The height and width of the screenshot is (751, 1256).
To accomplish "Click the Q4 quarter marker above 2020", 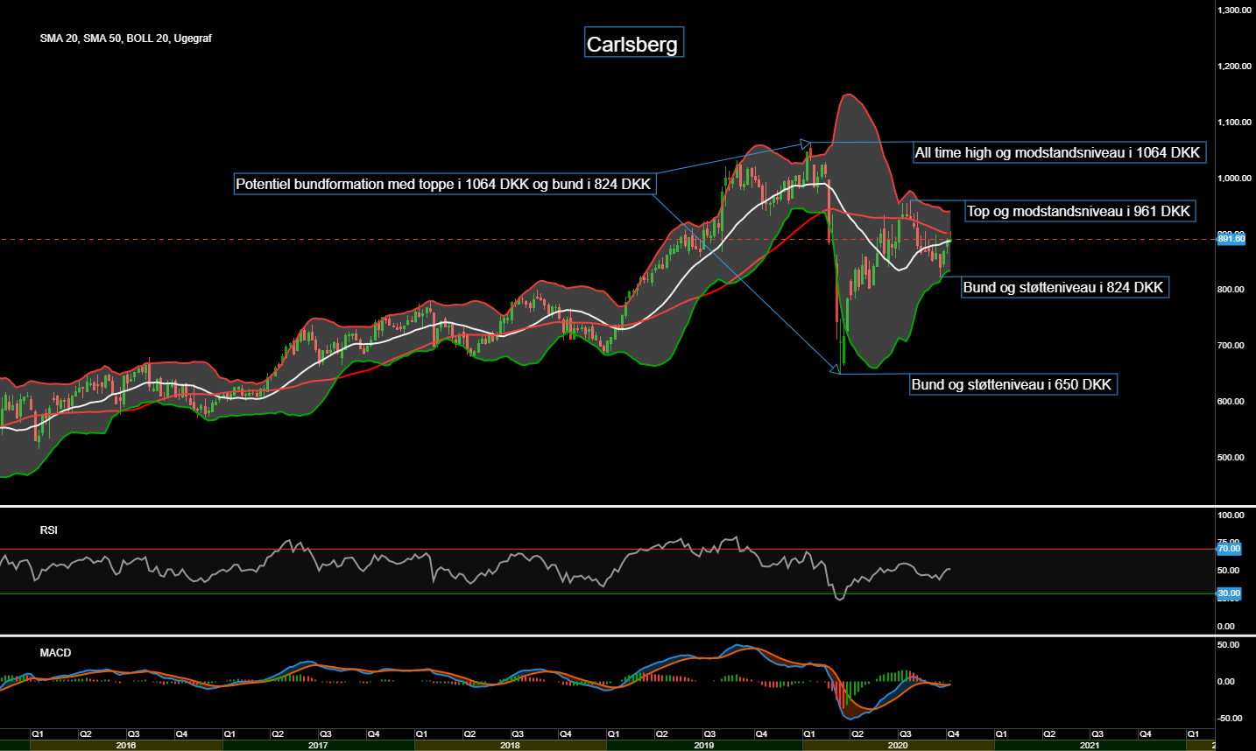I will pyautogui.click(x=954, y=734).
